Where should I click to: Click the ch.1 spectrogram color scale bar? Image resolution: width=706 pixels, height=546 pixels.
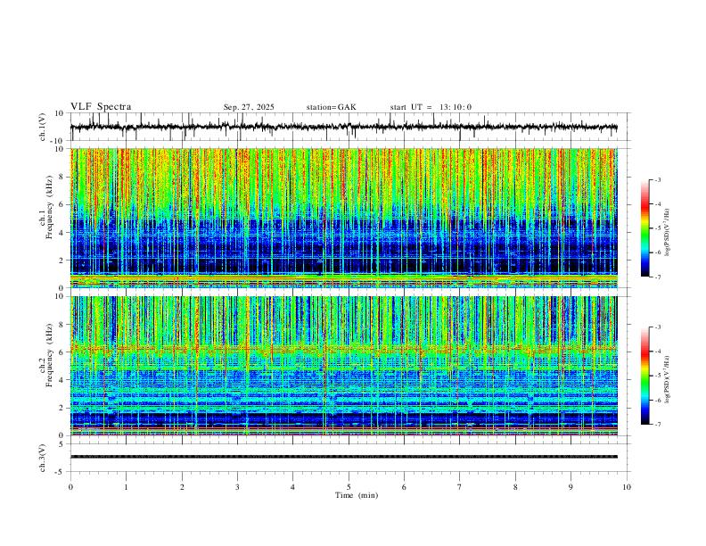pyautogui.click(x=644, y=228)
